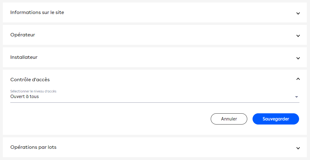Click the access level dropdown triangle arrow

[x=296, y=97]
